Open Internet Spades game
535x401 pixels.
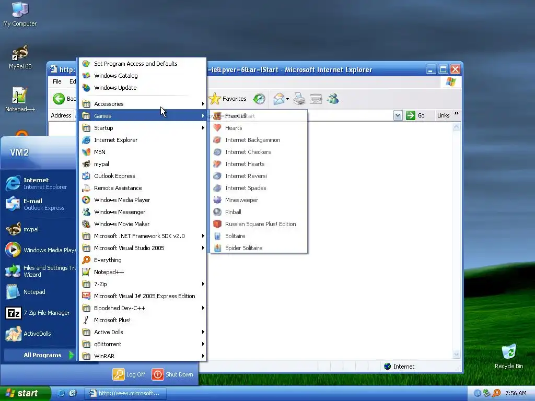(x=259, y=188)
